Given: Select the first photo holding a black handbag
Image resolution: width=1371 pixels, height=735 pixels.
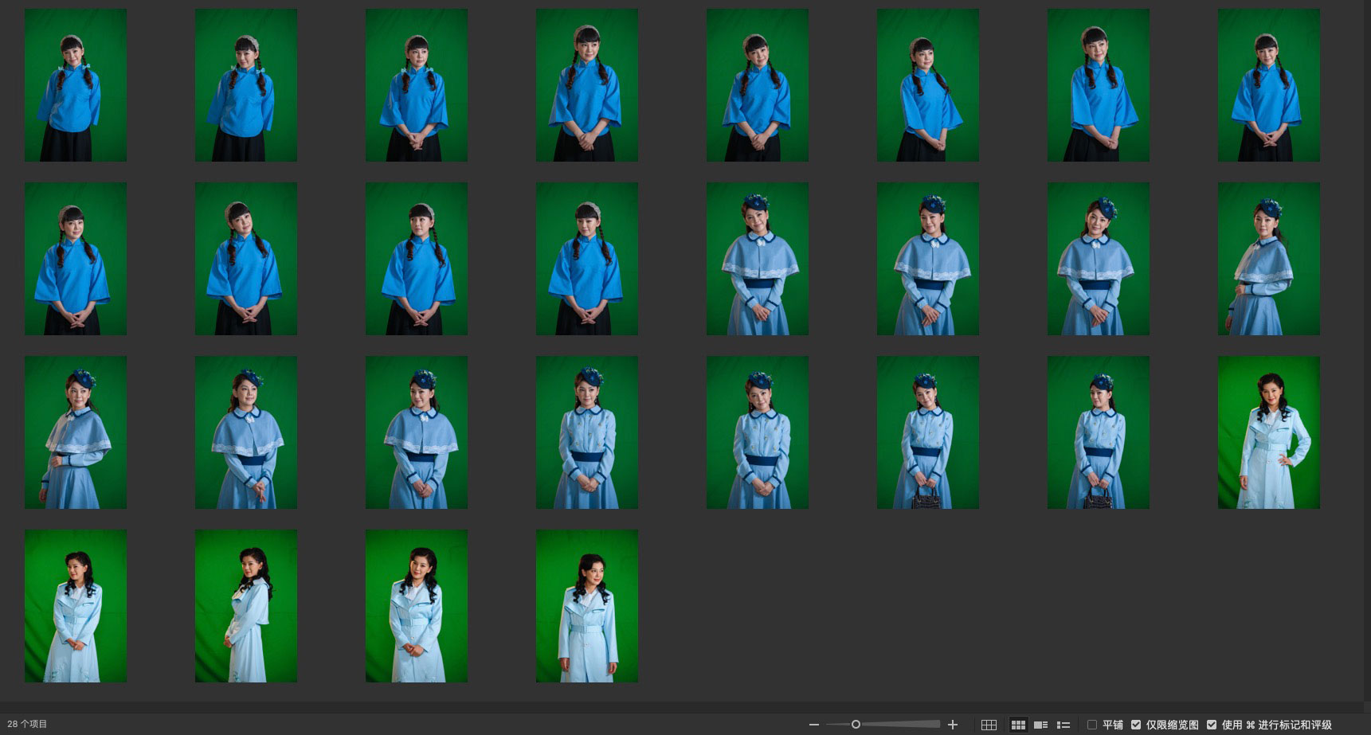Looking at the screenshot, I should point(927,432).
